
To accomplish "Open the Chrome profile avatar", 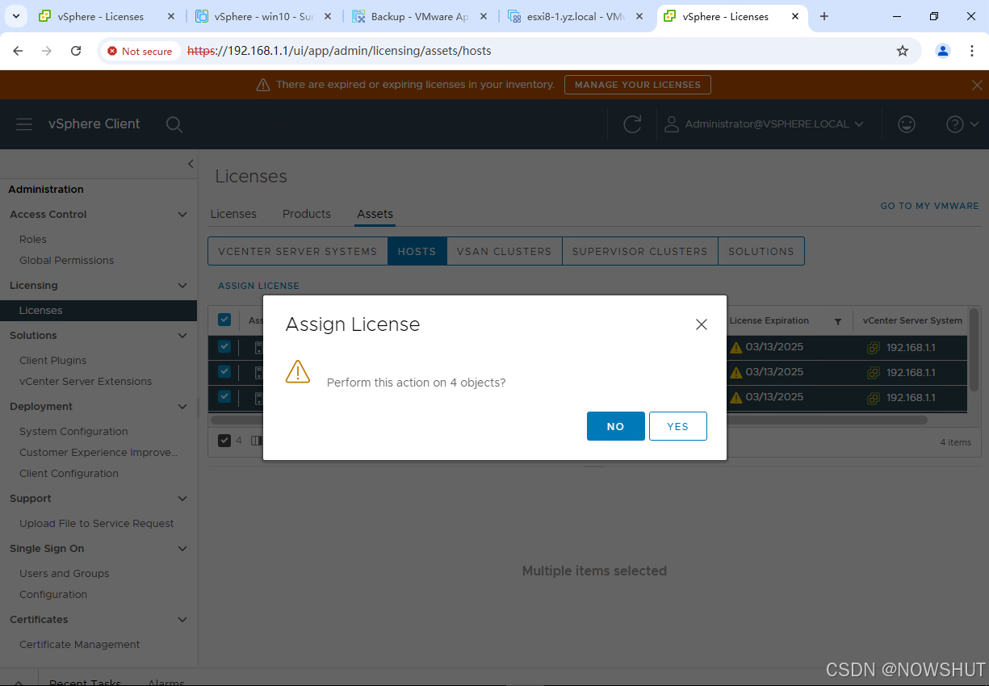I will [x=943, y=51].
